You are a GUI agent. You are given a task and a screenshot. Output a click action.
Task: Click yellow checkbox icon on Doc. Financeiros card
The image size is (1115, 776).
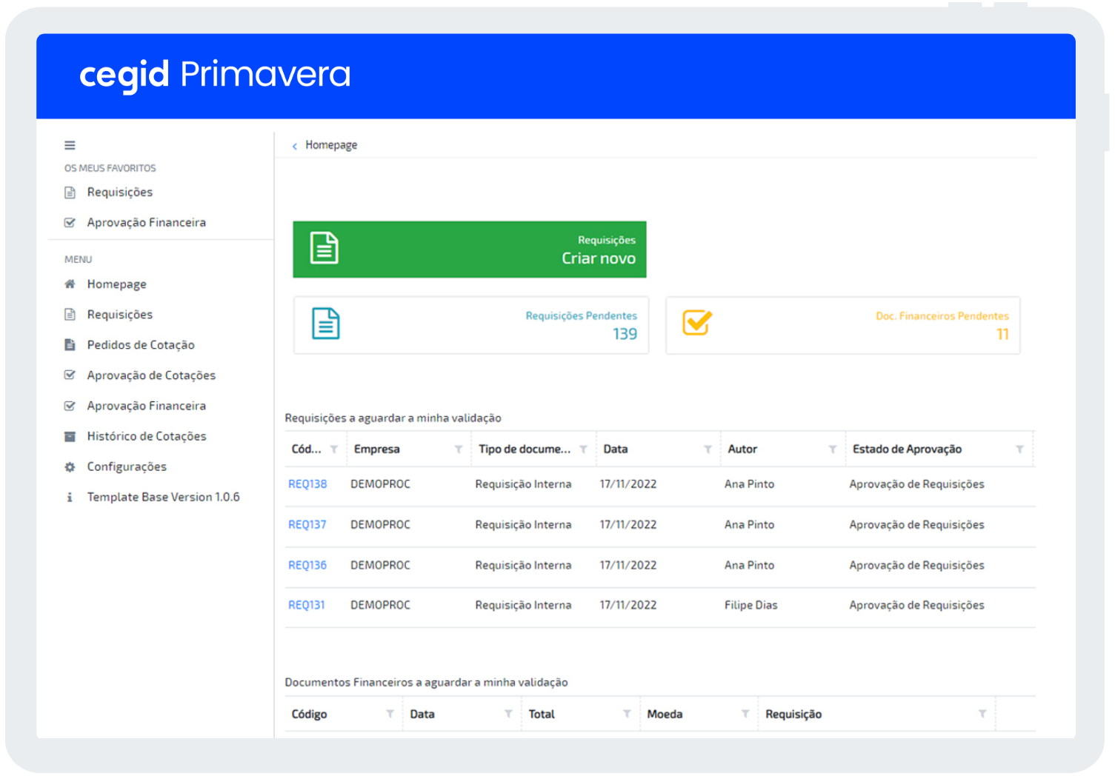(x=697, y=323)
